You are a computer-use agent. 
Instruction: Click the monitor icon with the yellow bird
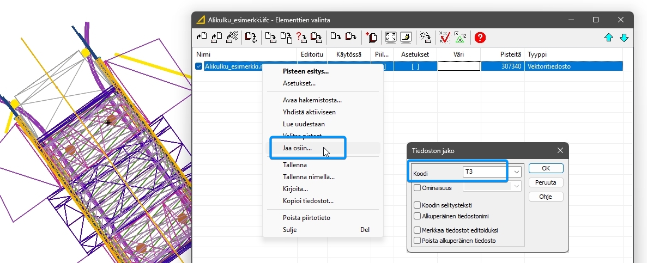coord(406,38)
